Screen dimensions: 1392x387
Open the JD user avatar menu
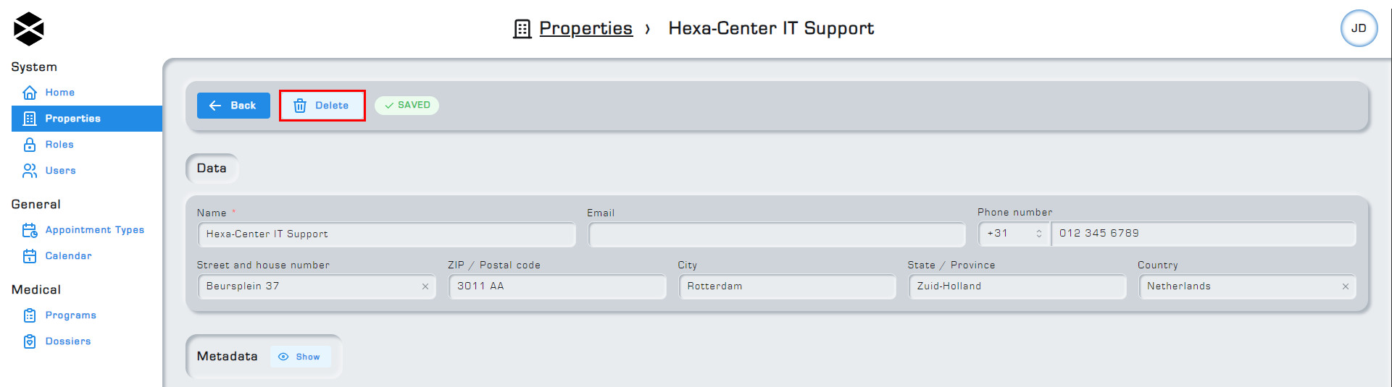point(1359,28)
